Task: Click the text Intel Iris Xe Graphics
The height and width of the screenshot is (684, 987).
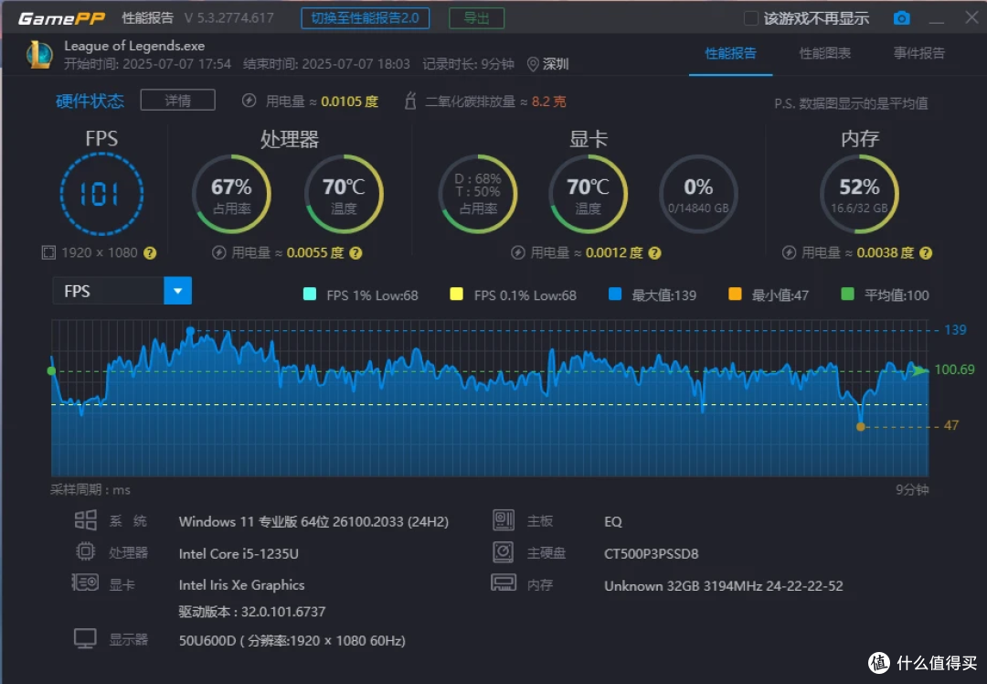Action: (x=241, y=585)
